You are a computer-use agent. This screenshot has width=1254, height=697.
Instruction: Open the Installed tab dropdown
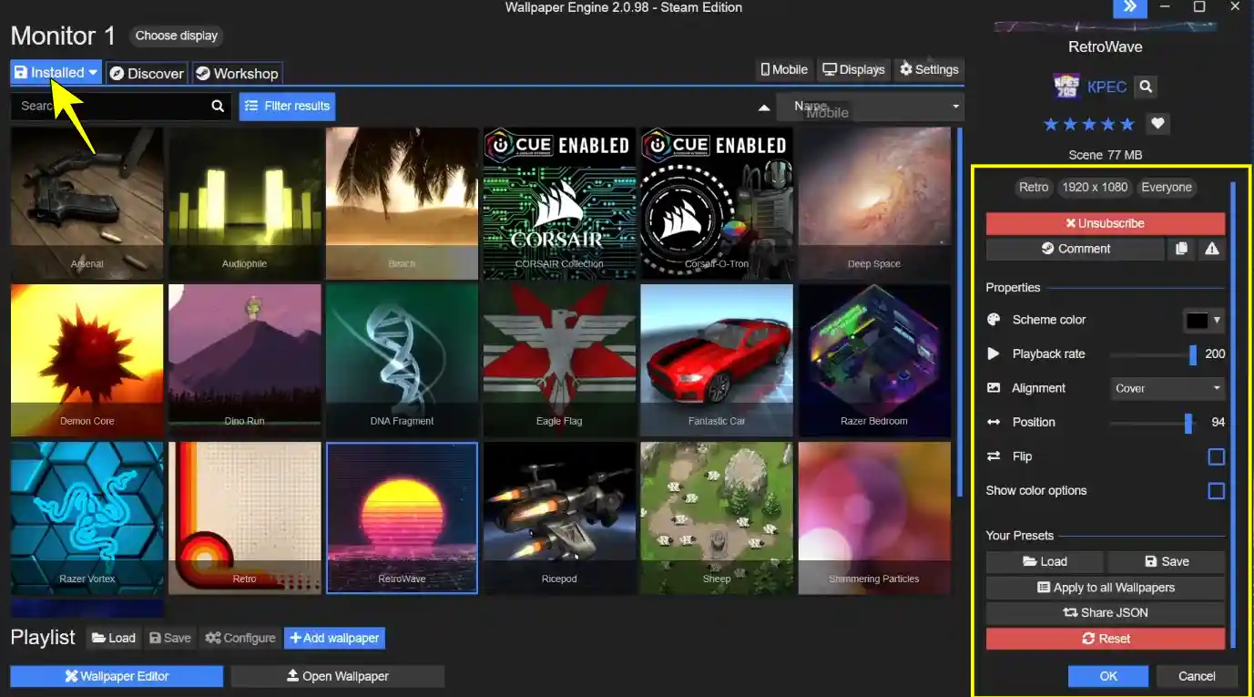[x=56, y=73]
